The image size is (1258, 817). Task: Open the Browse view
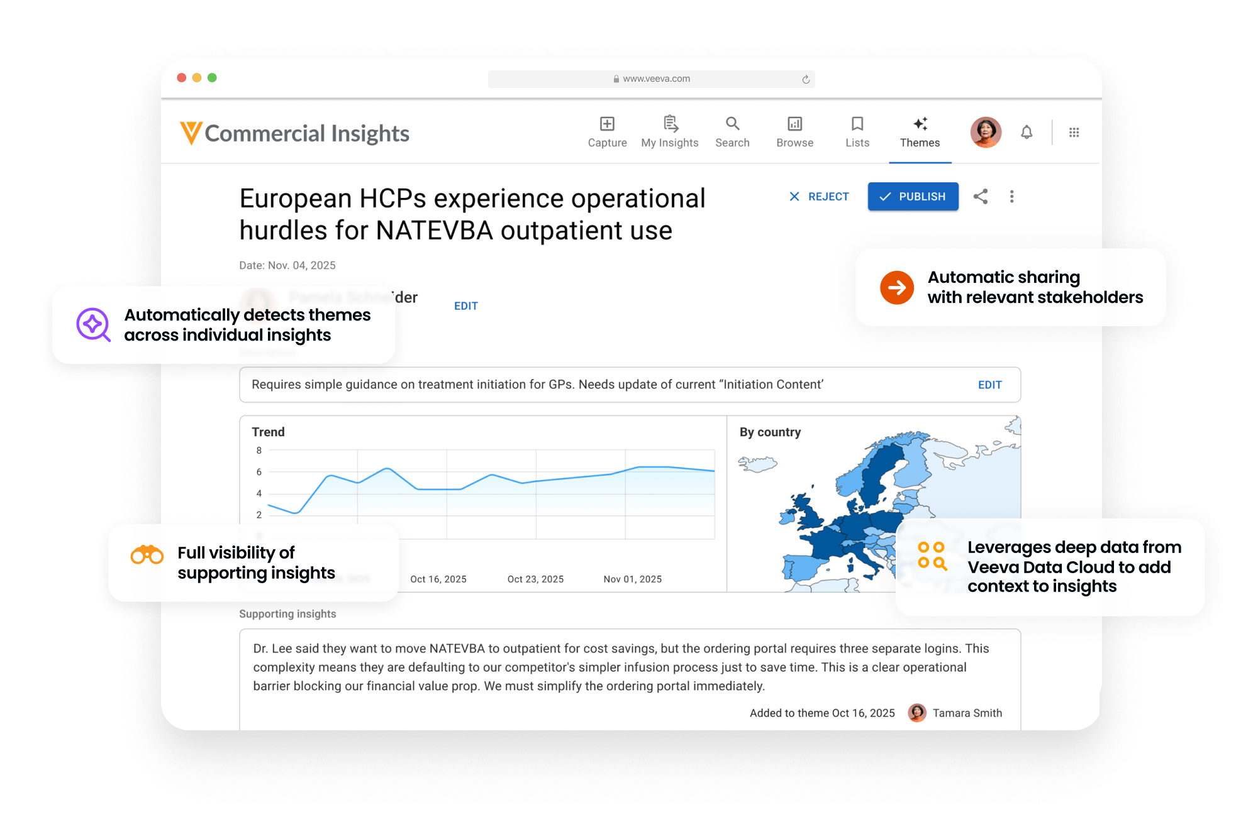[794, 132]
